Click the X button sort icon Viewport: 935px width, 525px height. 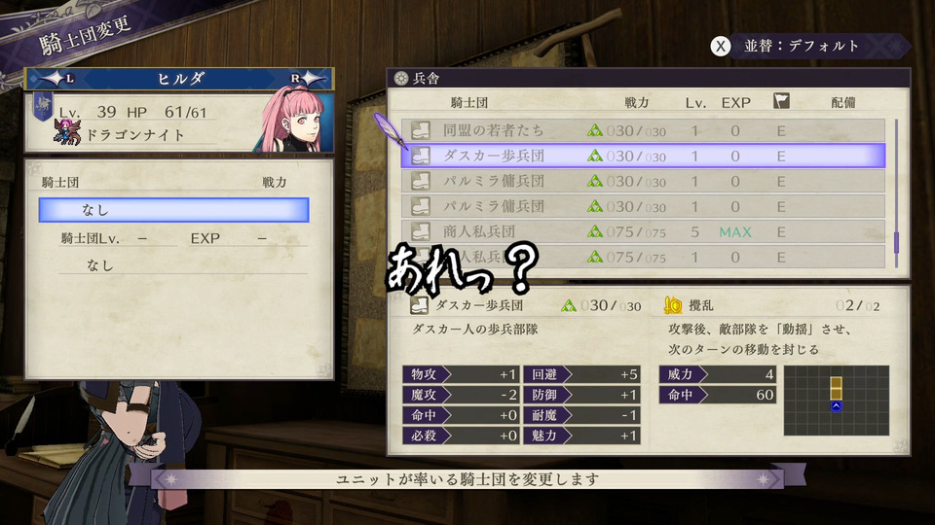[721, 47]
